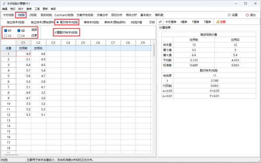
Task: Open the 卡方值表 lookup table
Action: [171, 22]
